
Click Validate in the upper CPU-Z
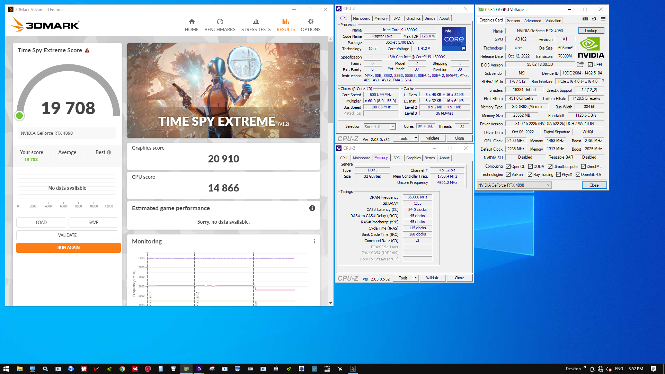click(433, 138)
